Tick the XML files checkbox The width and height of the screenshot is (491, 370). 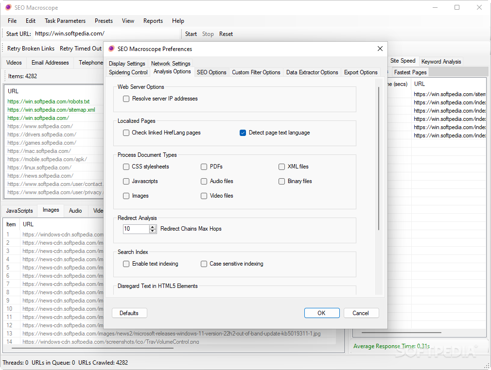pyautogui.click(x=281, y=167)
